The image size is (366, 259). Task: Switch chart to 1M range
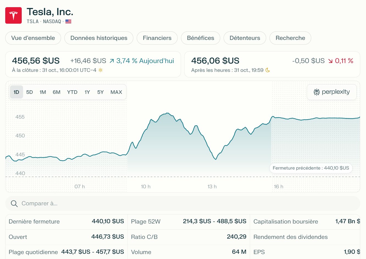pyautogui.click(x=43, y=92)
